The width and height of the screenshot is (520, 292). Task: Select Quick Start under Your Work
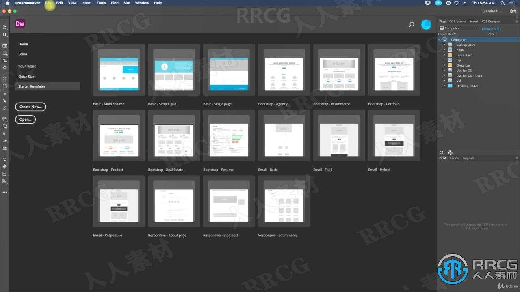[27, 77]
